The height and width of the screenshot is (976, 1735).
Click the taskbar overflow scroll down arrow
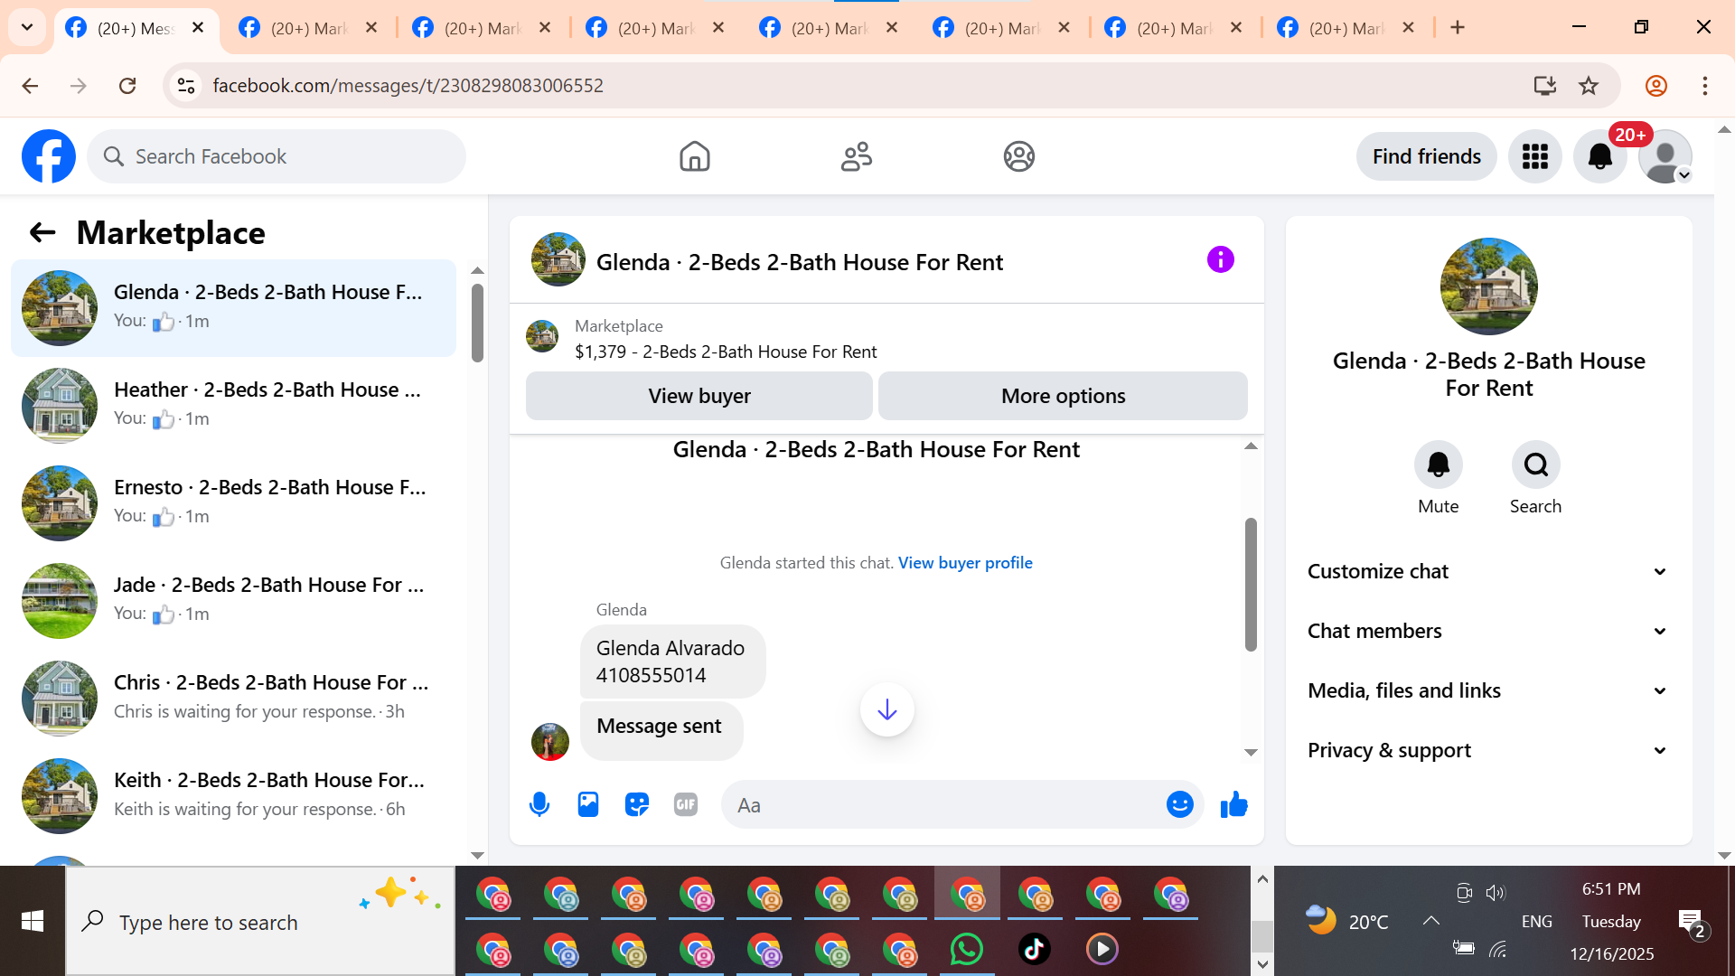(x=1262, y=964)
